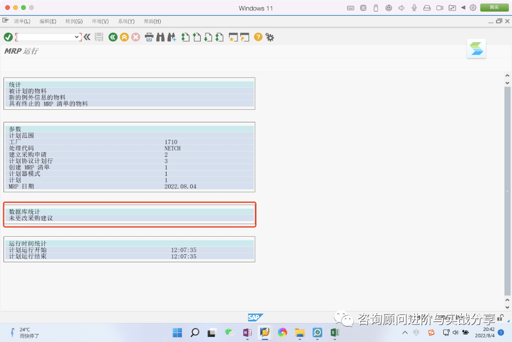Open OneNote from the taskbar

click(247, 332)
